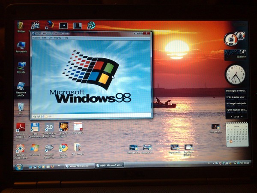Select the GenerateP... file icon

(x=78, y=128)
